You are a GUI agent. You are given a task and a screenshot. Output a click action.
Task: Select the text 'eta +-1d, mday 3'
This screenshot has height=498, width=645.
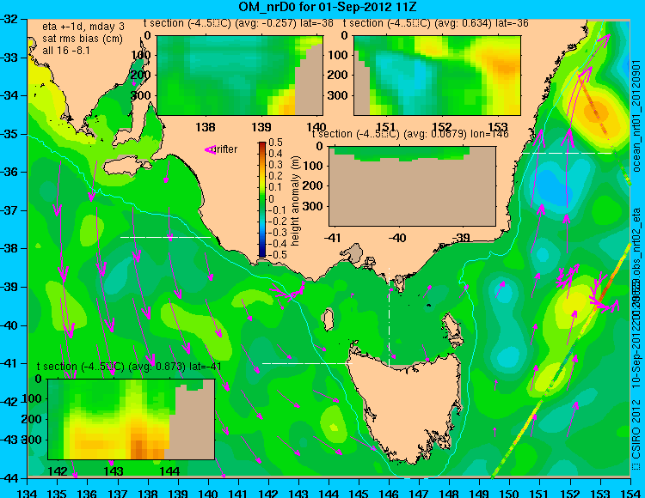point(83,27)
